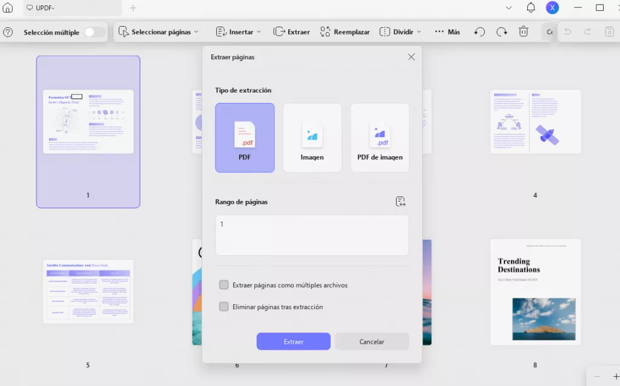Redo the action in toolbar
The width and height of the screenshot is (620, 386).
coord(587,31)
